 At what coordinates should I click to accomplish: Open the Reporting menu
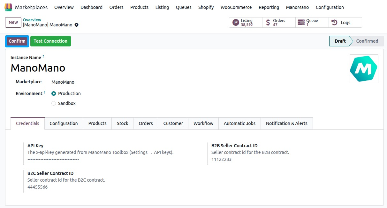coord(269,7)
